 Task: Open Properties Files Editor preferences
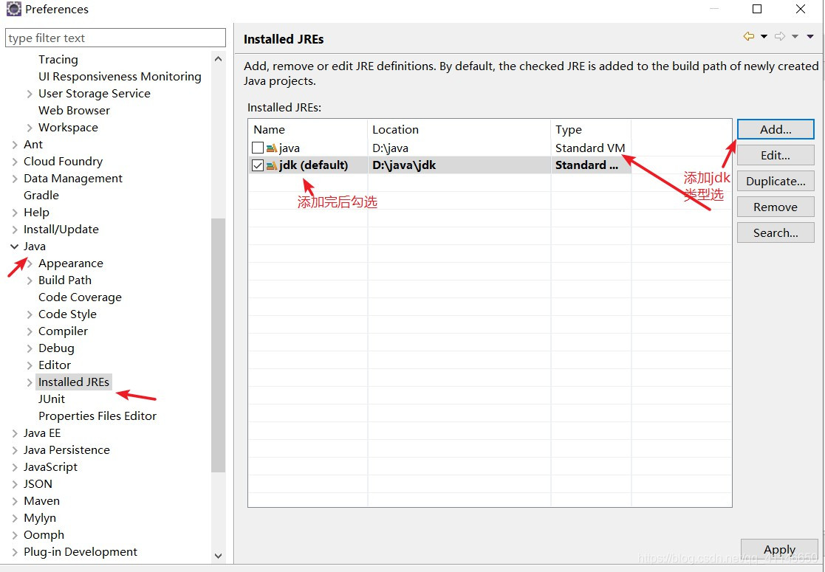pyautogui.click(x=97, y=416)
